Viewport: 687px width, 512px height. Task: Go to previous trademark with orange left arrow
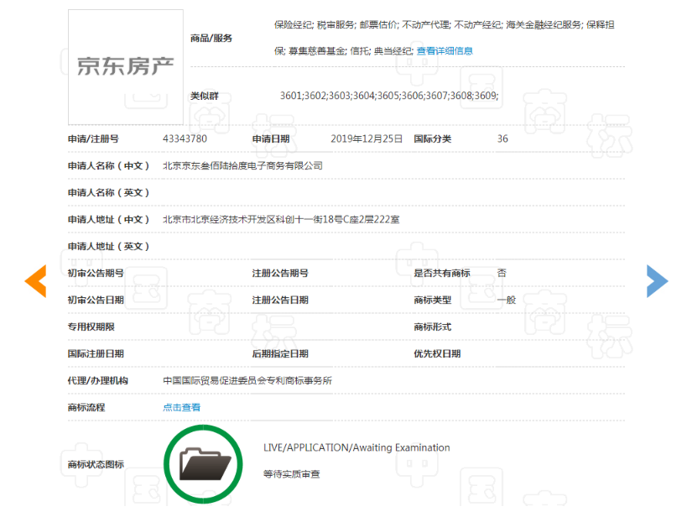coord(36,281)
